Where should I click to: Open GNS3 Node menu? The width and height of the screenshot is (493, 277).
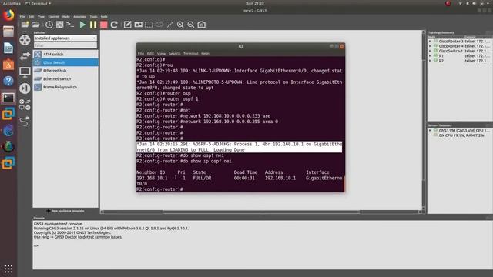[66, 17]
